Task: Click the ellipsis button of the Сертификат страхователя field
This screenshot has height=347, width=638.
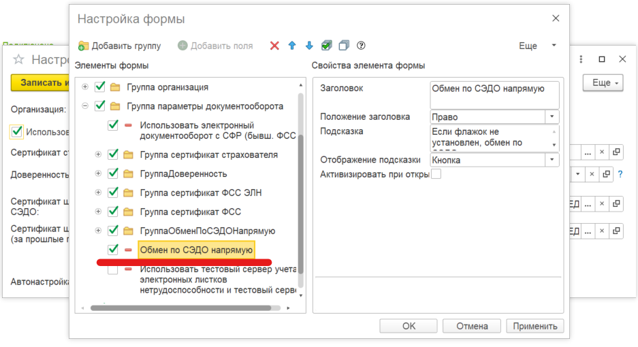Action: 588,152
